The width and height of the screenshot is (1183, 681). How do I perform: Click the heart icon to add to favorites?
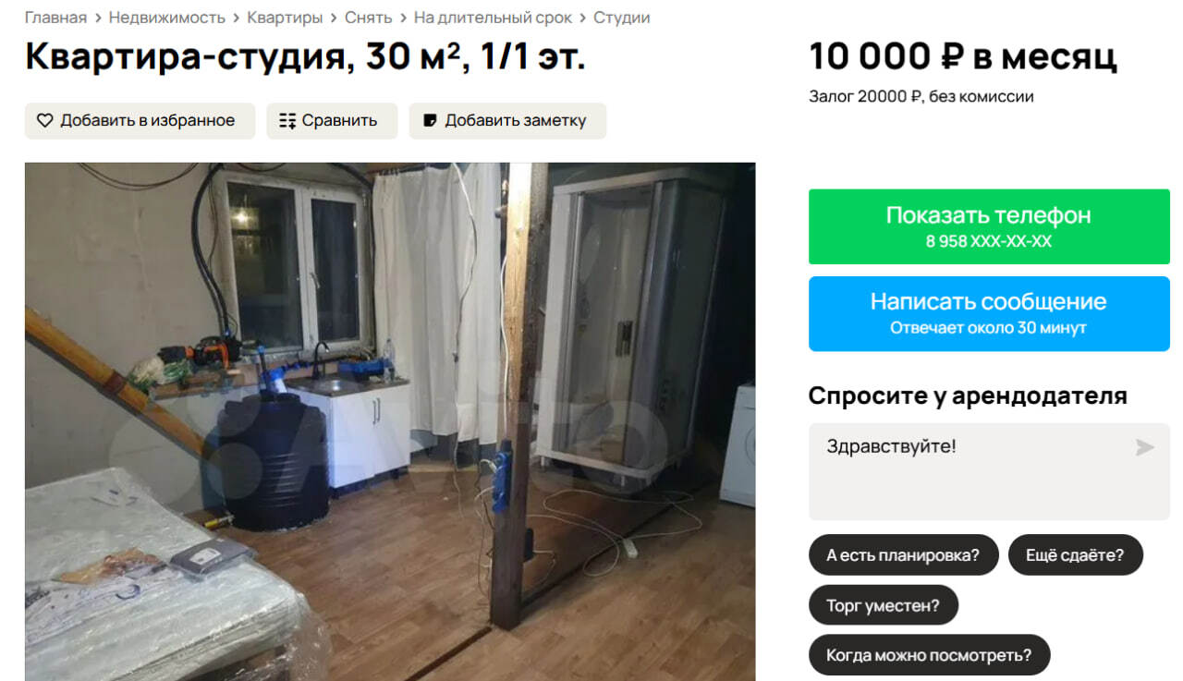[44, 121]
